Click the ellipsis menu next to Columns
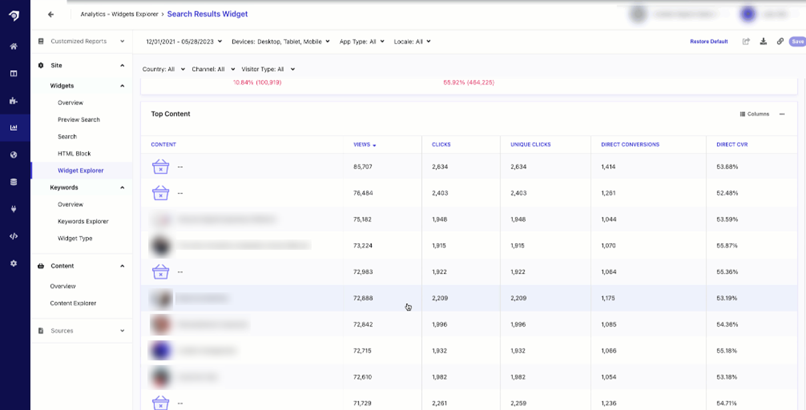Image resolution: width=806 pixels, height=410 pixels. pyautogui.click(x=783, y=114)
